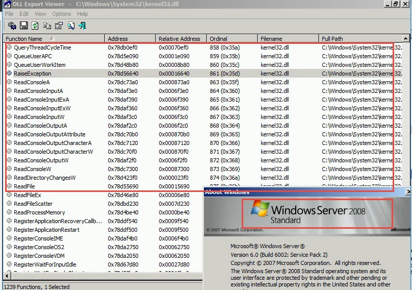Click the bullet icon beside ReadFileEx
412x290 pixels.
click(x=10, y=195)
